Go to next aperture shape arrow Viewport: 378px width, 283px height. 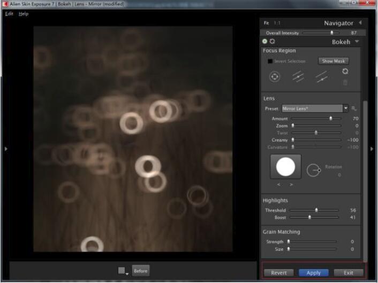pos(291,185)
